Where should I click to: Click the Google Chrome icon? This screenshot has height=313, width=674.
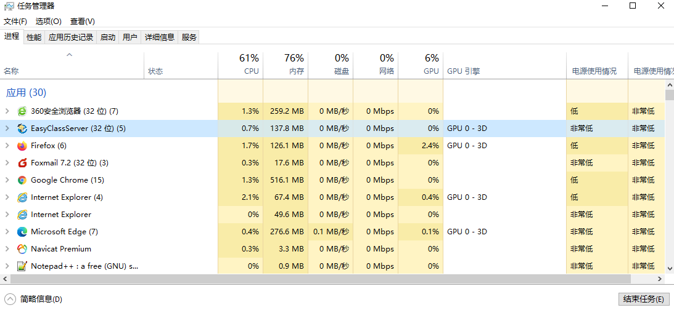tap(22, 180)
